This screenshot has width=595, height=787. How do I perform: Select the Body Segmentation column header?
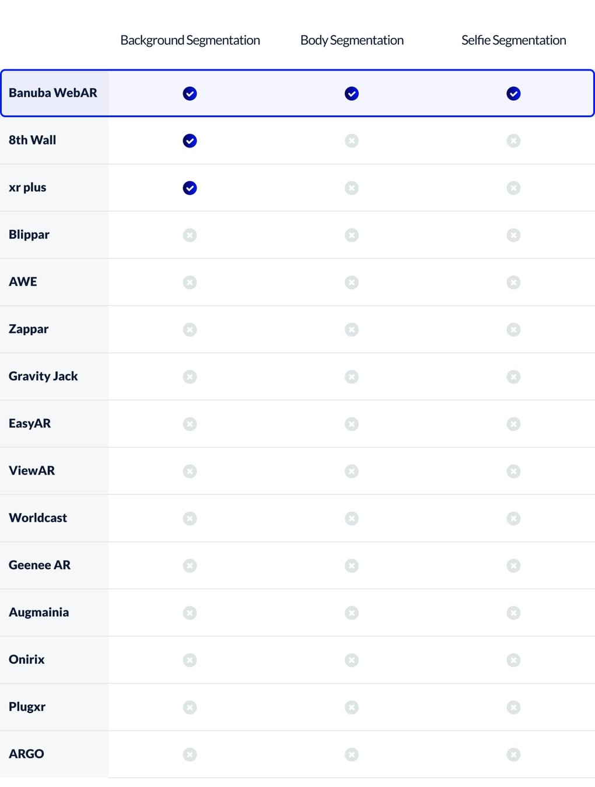(352, 40)
